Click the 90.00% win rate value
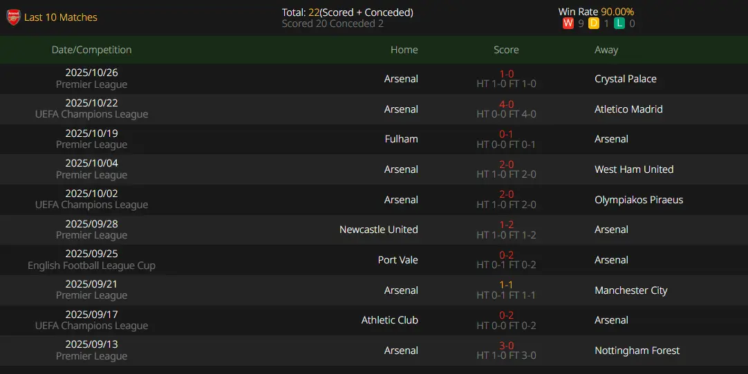Screen dimensions: 748x374 (x=617, y=12)
